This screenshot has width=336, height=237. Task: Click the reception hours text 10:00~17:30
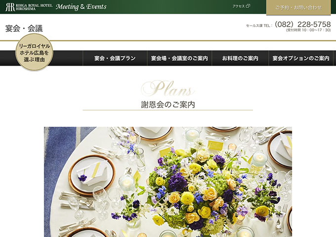[x=316, y=30]
